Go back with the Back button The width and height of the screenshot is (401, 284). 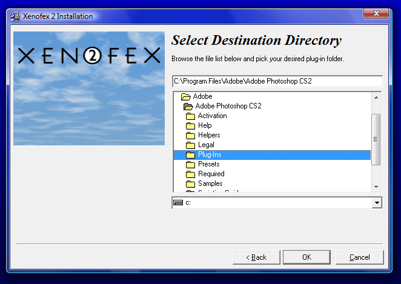click(x=256, y=257)
